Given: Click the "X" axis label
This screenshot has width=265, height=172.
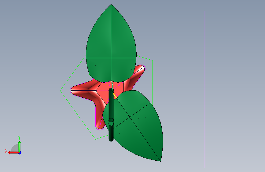Looking at the screenshot, I should (6, 151).
